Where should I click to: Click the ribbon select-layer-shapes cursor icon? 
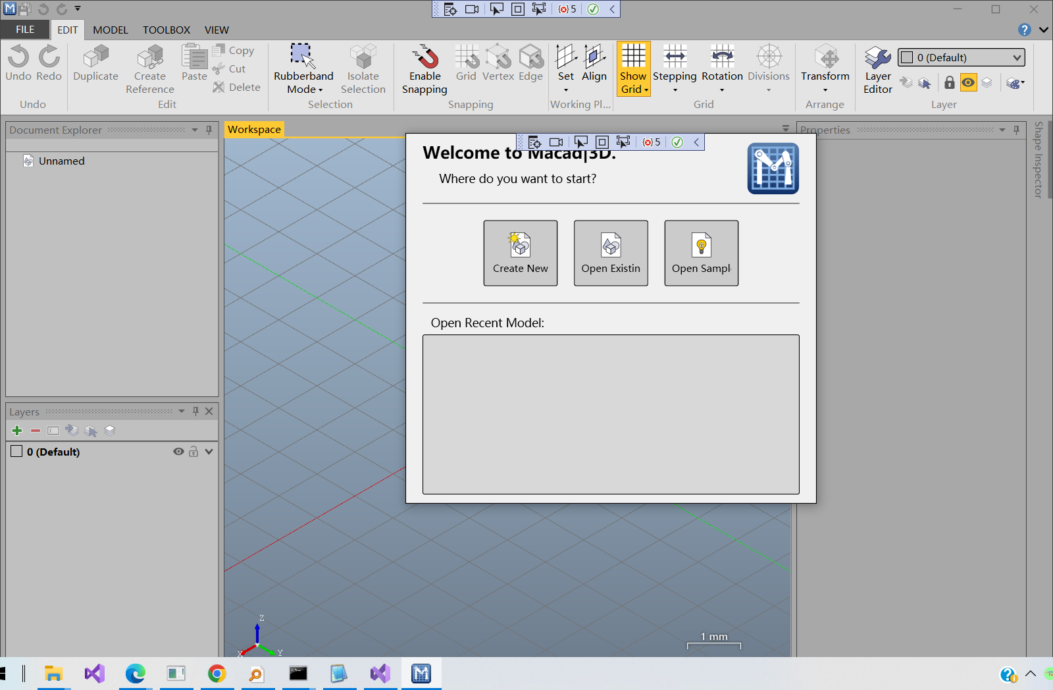pos(925,83)
